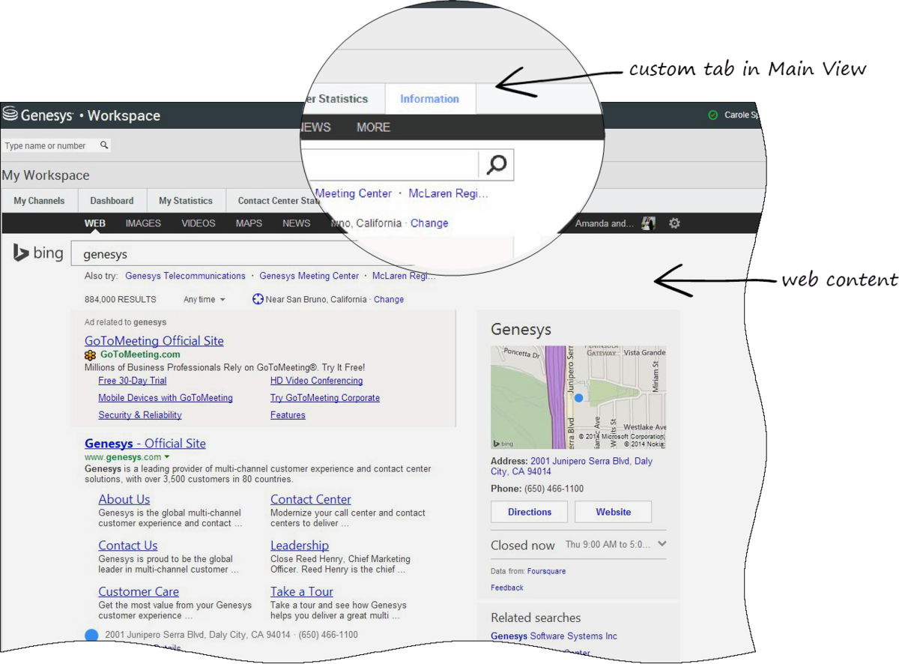Click the Security & Reliability link

click(x=140, y=415)
